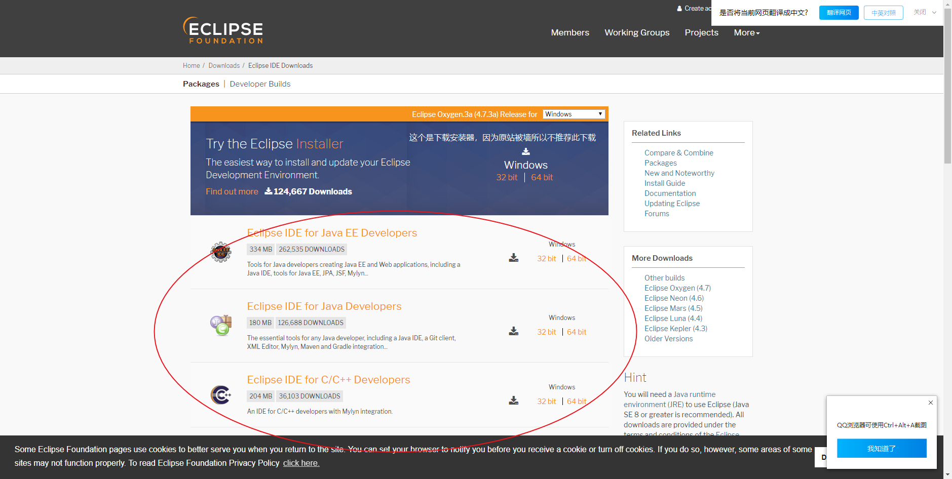Viewport: 952px width, 479px height.
Task: Download 64 bit Java Developers package
Action: pyautogui.click(x=577, y=332)
